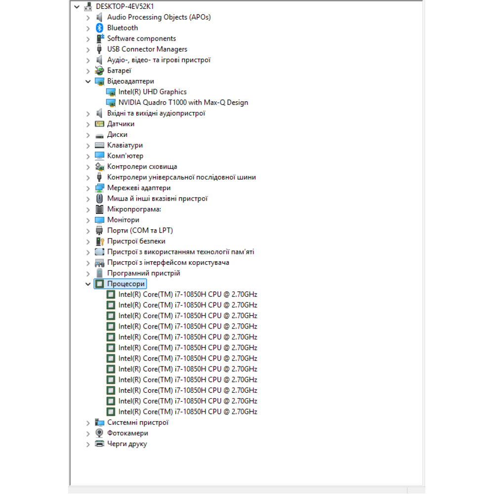Screen dimensions: 494x494
Task: Click the Клавіатури keyboard icon
Action: click(100, 145)
